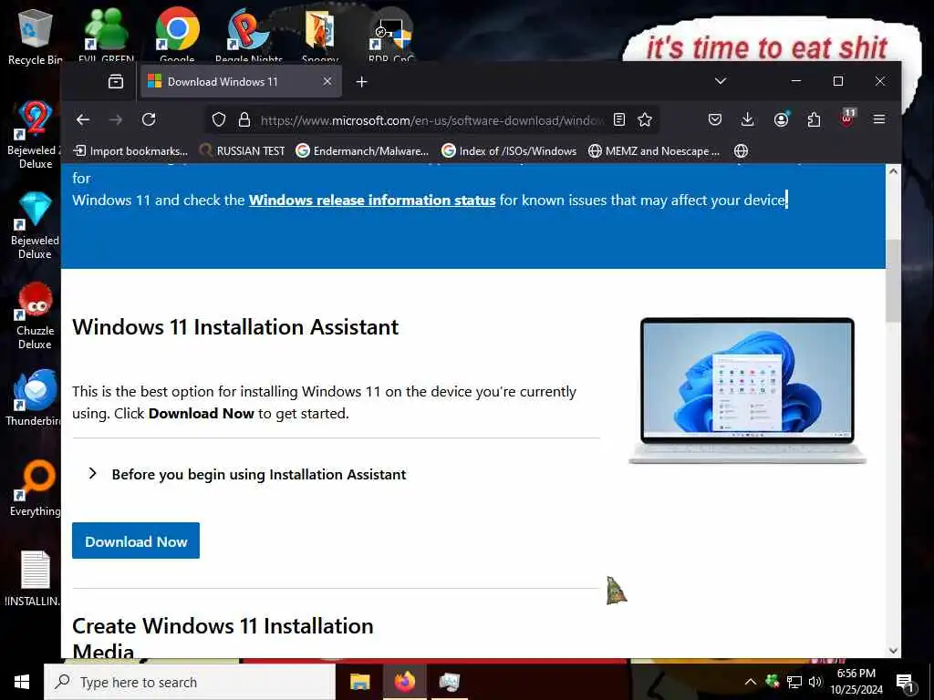Open the Extensions puzzle icon
Screen dimensions: 934x700
814,119
